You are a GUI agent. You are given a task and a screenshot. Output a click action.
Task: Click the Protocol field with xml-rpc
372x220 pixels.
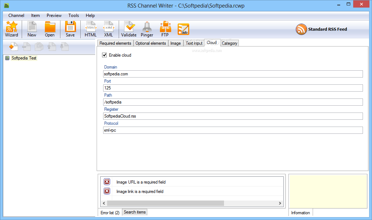(x=233, y=130)
